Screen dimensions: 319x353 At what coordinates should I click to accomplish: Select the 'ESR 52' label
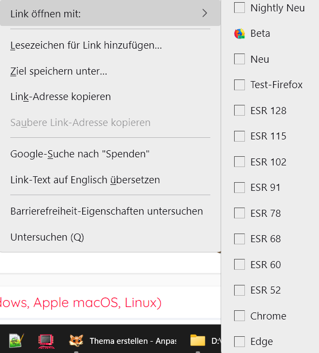[x=265, y=290]
